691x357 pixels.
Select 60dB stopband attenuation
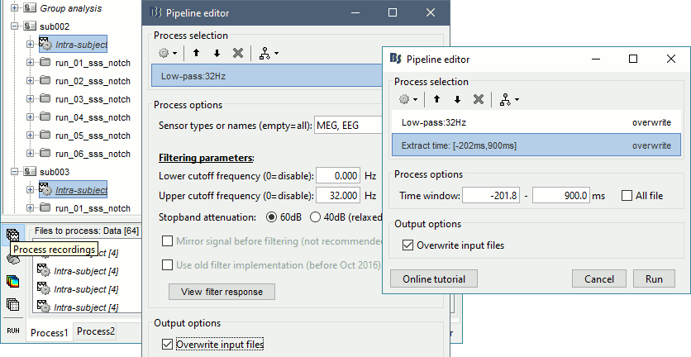click(x=271, y=217)
